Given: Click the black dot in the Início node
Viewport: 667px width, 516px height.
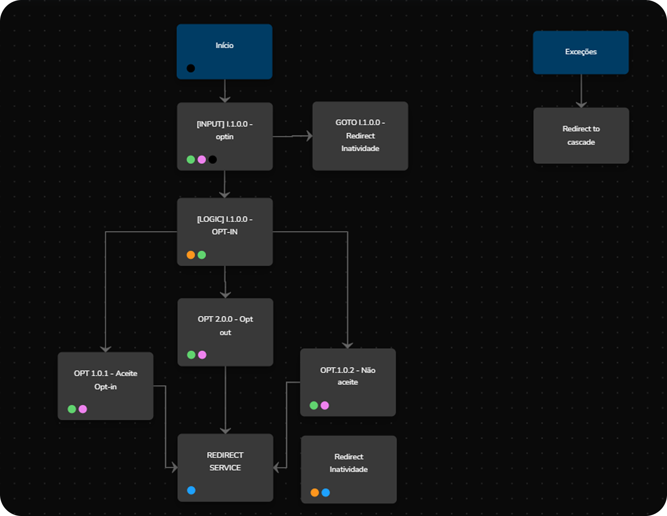Looking at the screenshot, I should point(191,68).
